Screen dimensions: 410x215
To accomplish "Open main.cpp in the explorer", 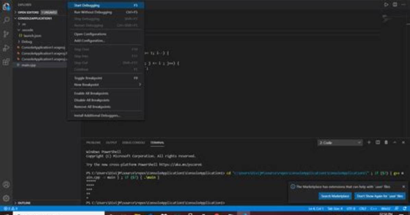I will (28, 65).
